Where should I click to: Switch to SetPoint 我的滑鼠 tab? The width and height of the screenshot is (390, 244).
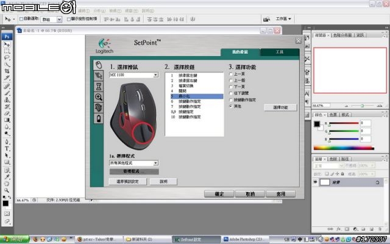tap(240, 52)
